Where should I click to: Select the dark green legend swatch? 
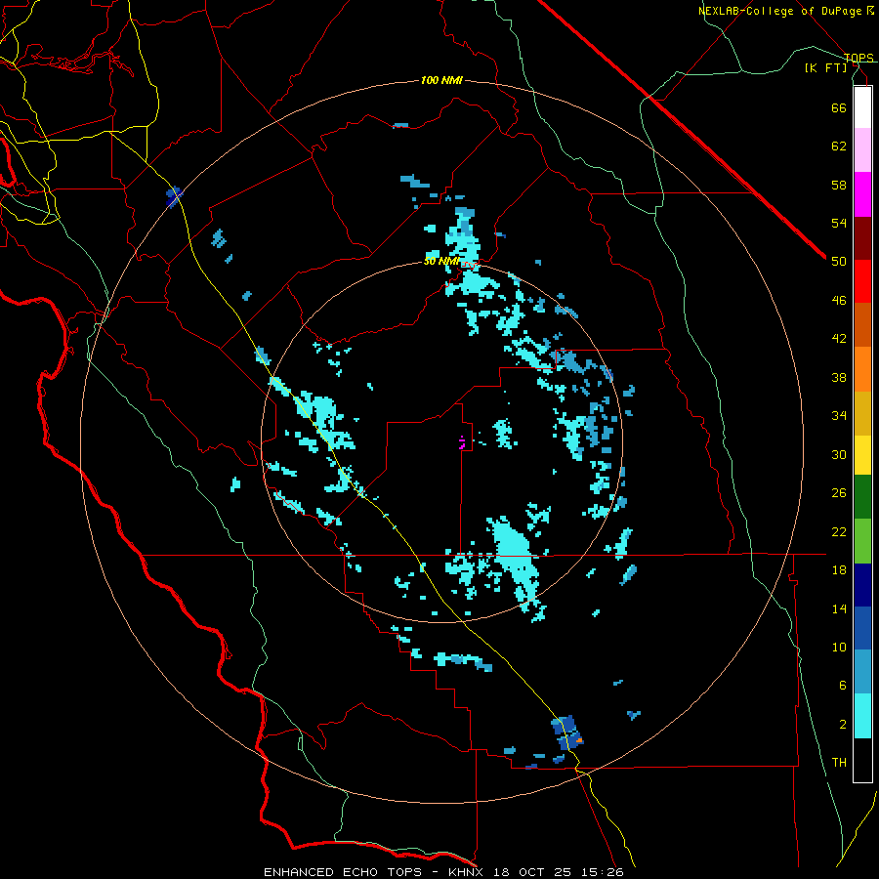coord(862,497)
